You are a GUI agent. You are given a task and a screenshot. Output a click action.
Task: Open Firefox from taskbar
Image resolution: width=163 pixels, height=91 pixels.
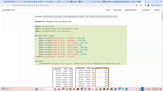(x=74, y=89)
